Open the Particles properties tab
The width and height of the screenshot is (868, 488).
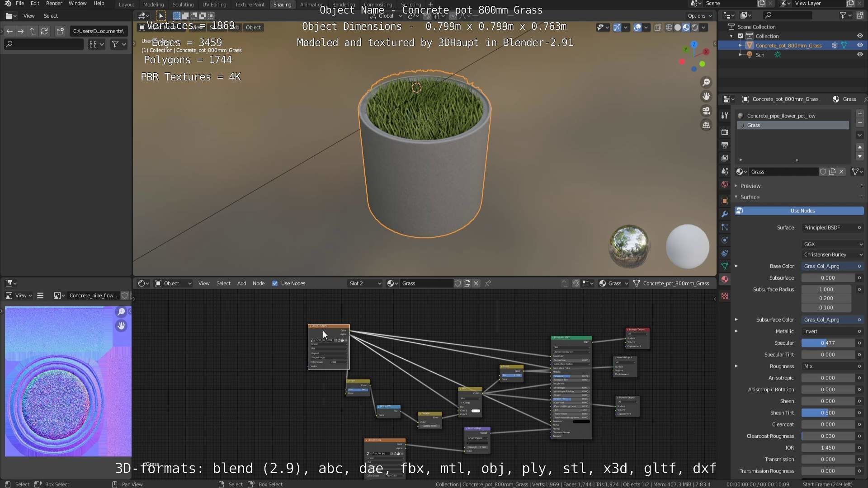(x=725, y=227)
